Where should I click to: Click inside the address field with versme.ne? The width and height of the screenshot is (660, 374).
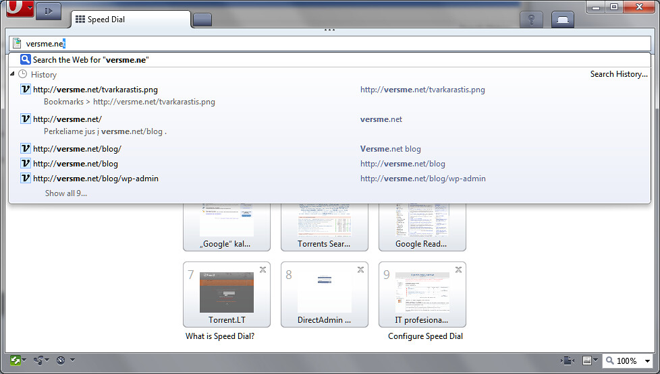coord(329,43)
